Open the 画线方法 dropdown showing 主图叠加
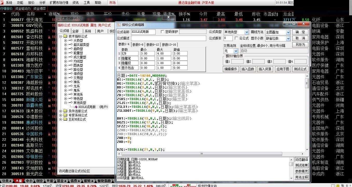Image resolution: width=352 pixels, height=187 pixels. [x=288, y=32]
